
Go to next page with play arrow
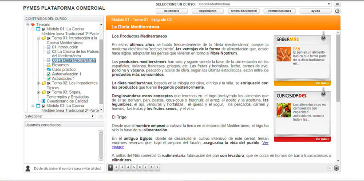tap(336, 168)
